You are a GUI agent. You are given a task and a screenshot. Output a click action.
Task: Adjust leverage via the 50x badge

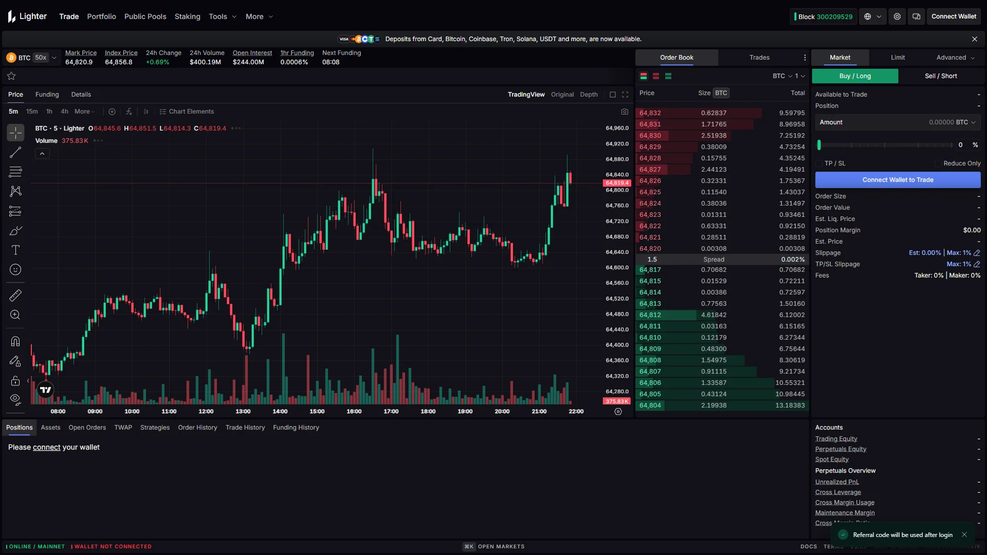(x=41, y=58)
